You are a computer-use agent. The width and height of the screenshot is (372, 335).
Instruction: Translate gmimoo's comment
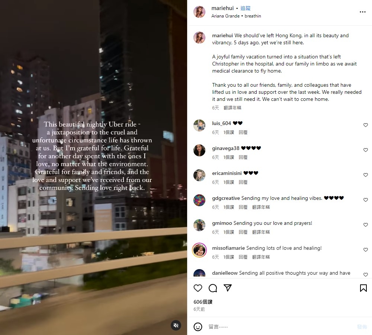(x=261, y=232)
